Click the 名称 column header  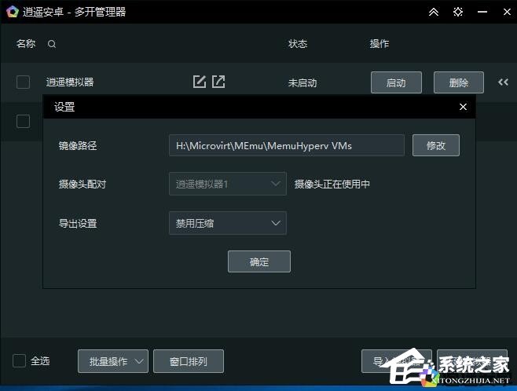pyautogui.click(x=26, y=44)
